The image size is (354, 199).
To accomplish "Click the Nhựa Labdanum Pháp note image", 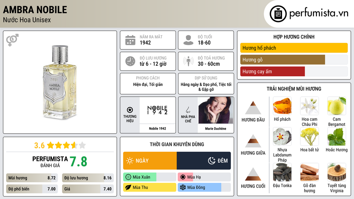I will [282, 136].
